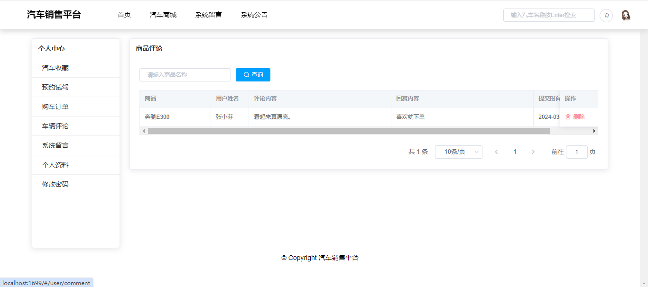Navigate to 系统公告 page
Screen dimensions: 648x287
pyautogui.click(x=254, y=15)
